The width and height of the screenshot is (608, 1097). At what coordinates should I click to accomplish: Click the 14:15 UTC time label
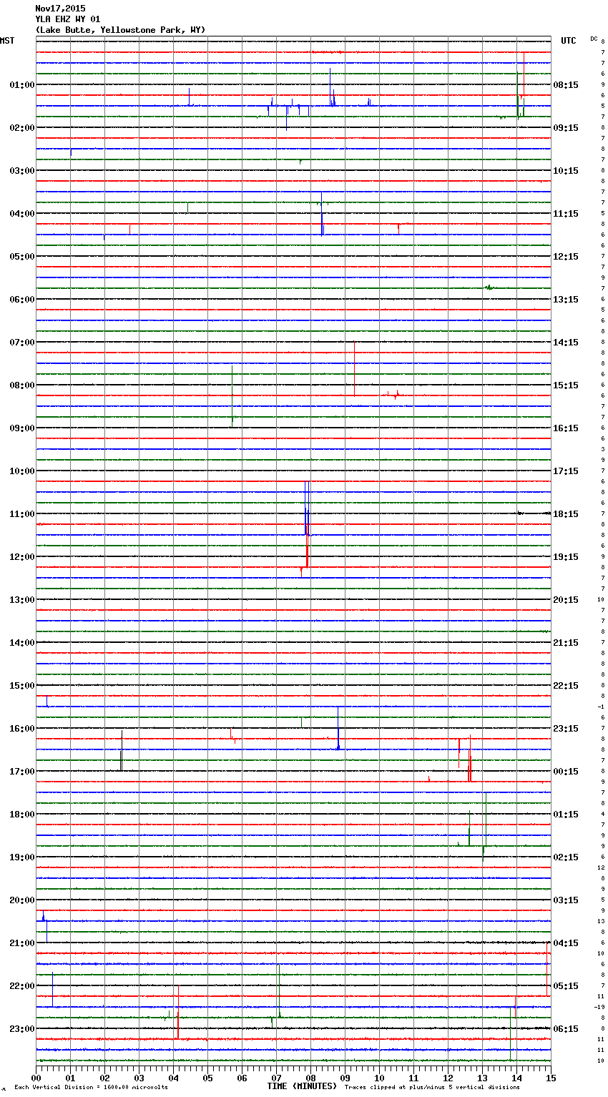click(566, 343)
